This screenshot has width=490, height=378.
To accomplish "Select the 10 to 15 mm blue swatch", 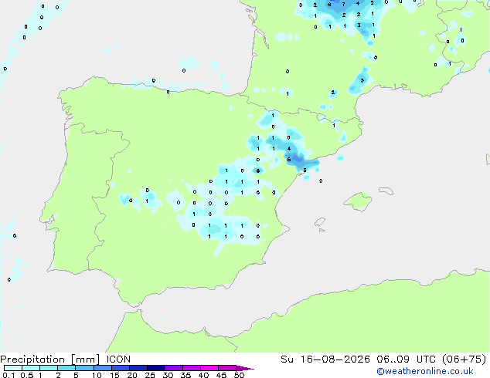I will pos(102,368).
